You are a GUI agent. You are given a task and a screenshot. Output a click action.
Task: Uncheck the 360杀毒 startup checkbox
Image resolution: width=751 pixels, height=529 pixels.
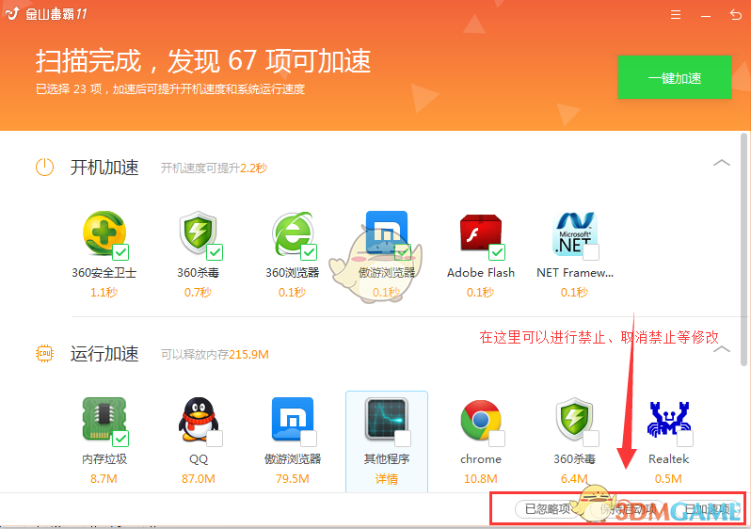pos(215,252)
